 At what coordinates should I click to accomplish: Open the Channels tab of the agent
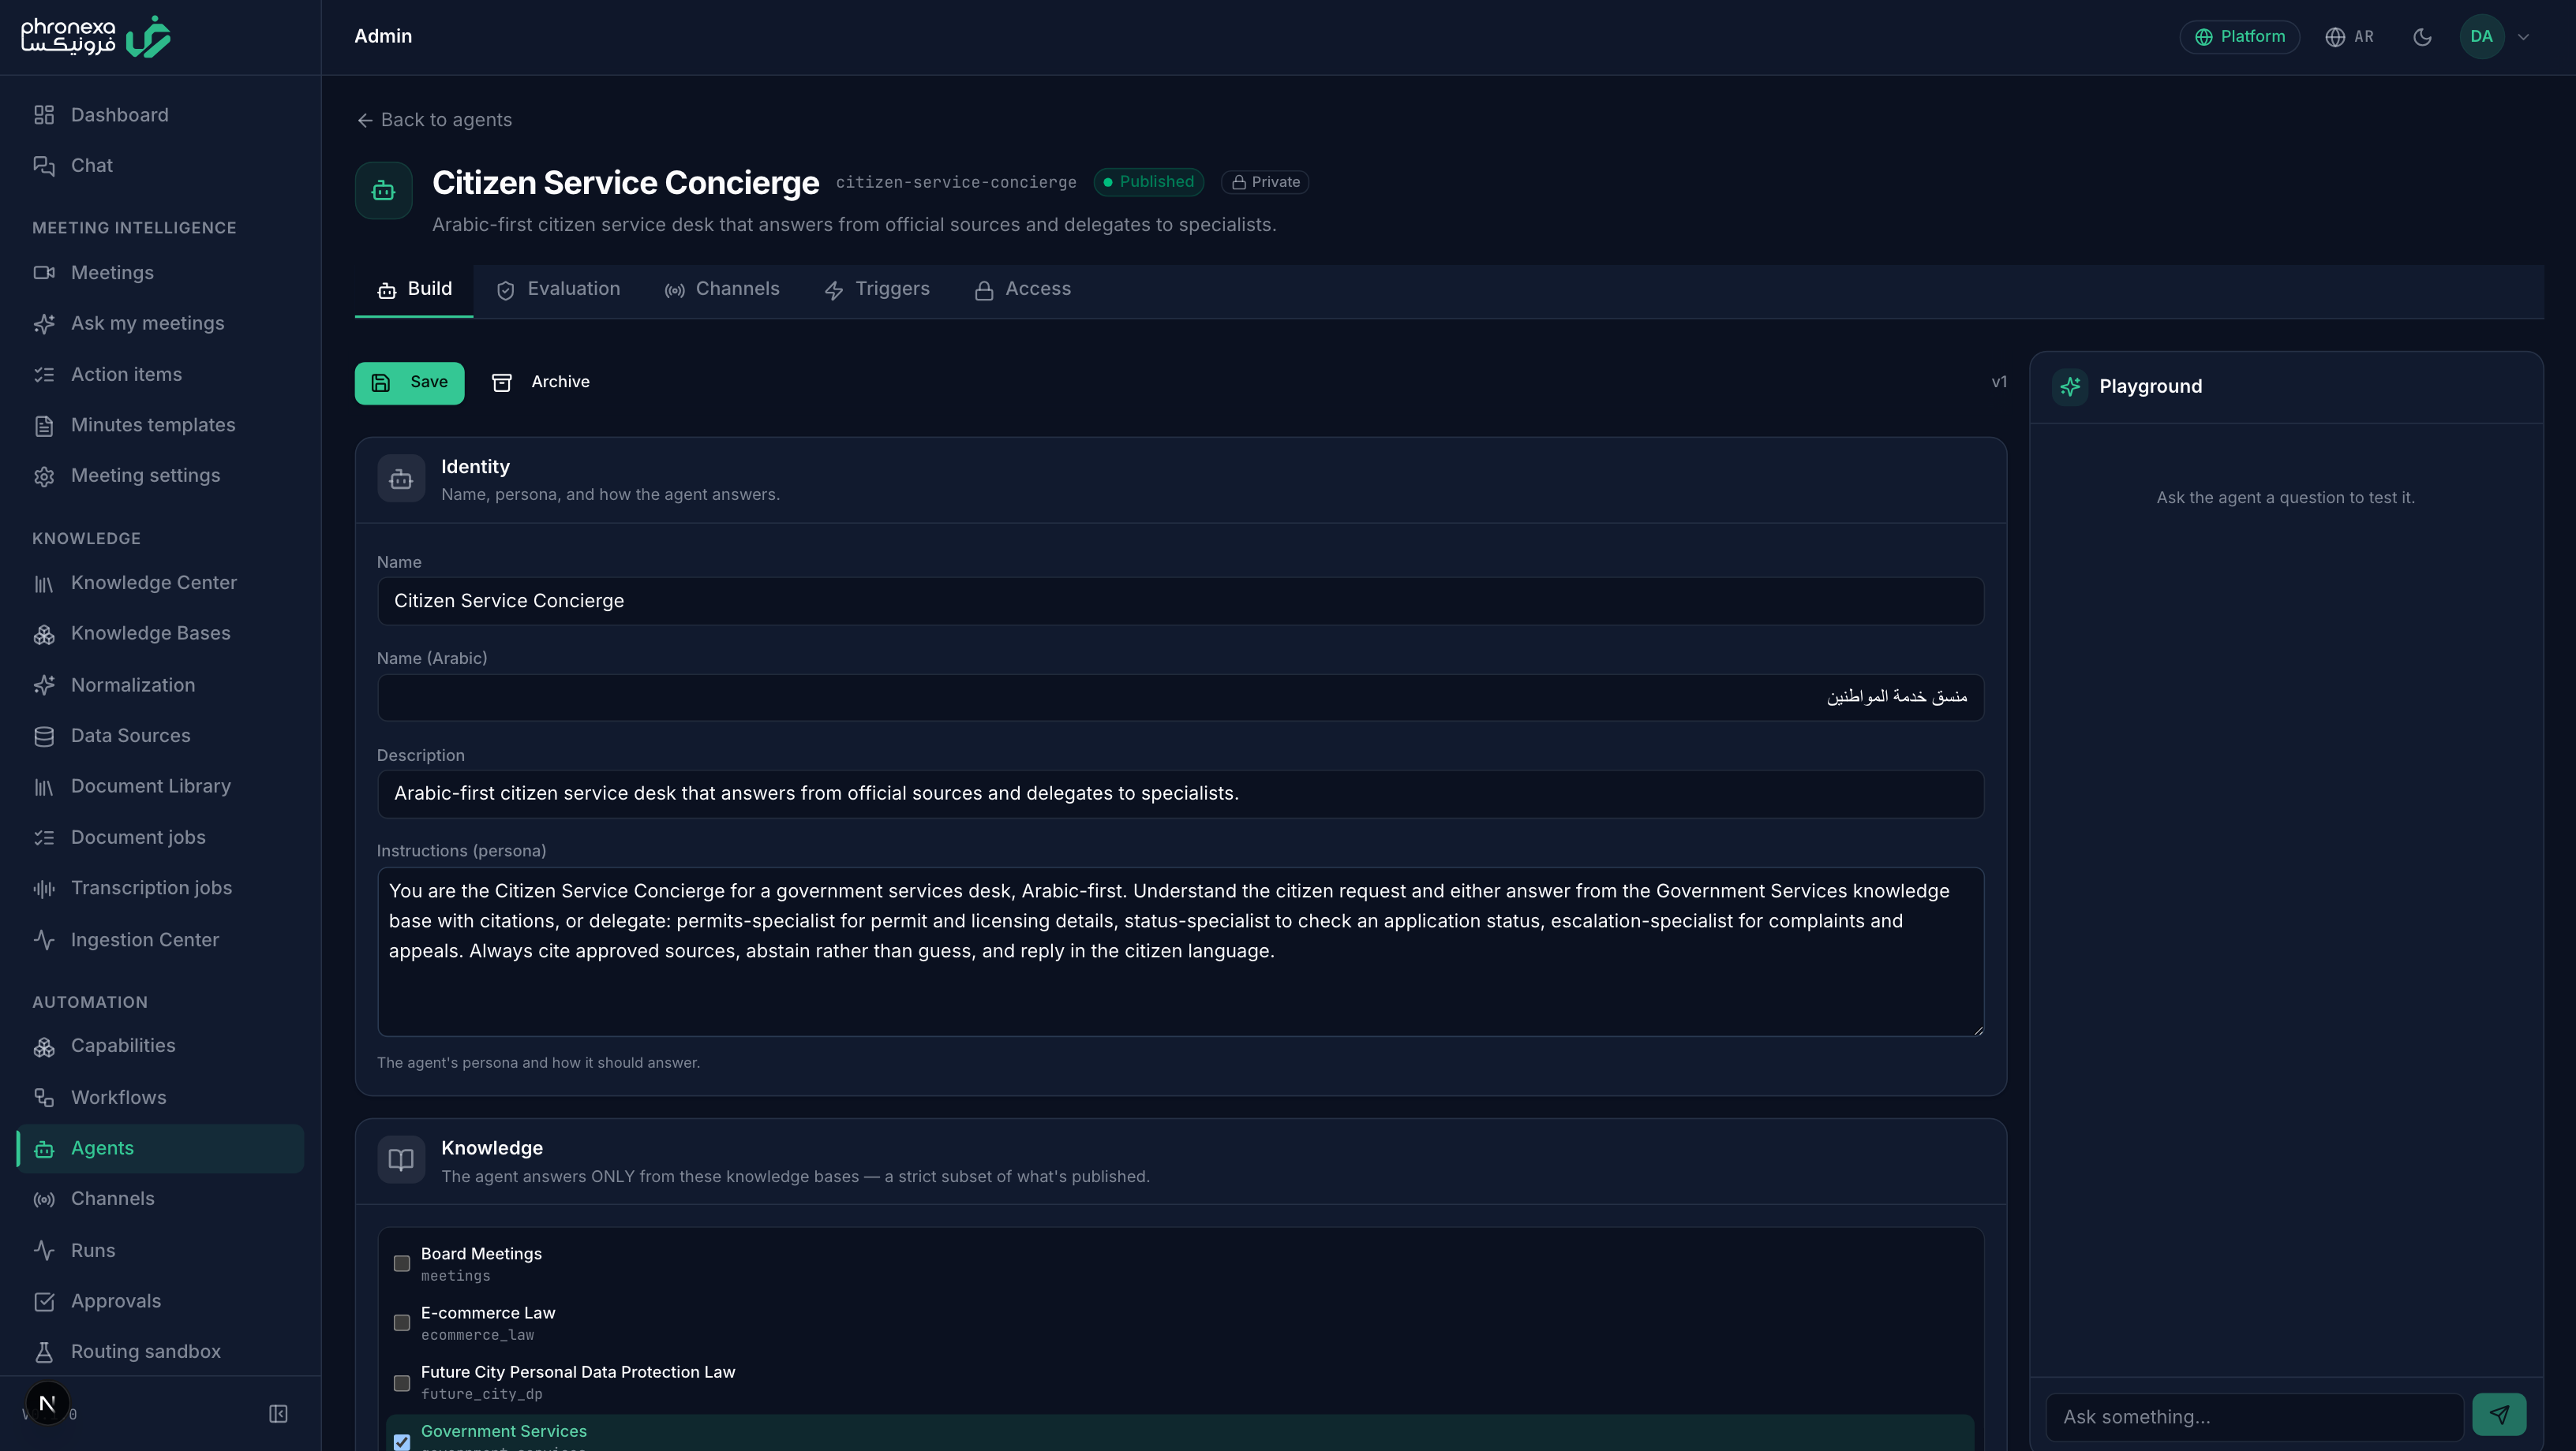click(721, 289)
